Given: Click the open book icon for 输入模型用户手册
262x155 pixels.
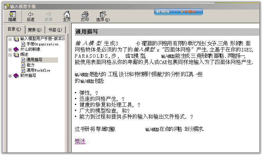Looking at the screenshot, I should [x=16, y=39].
